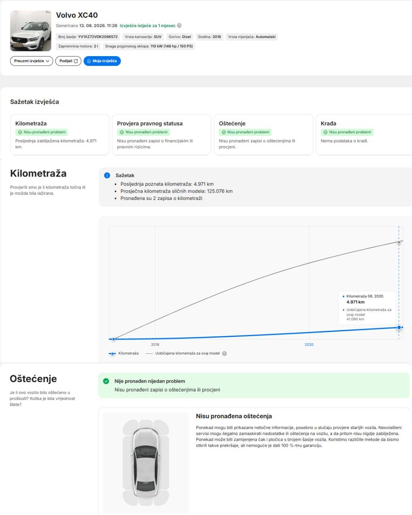Click the line Pronađena su 2 zapisa o kilometraži
The width and height of the screenshot is (412, 515).
tap(162, 198)
